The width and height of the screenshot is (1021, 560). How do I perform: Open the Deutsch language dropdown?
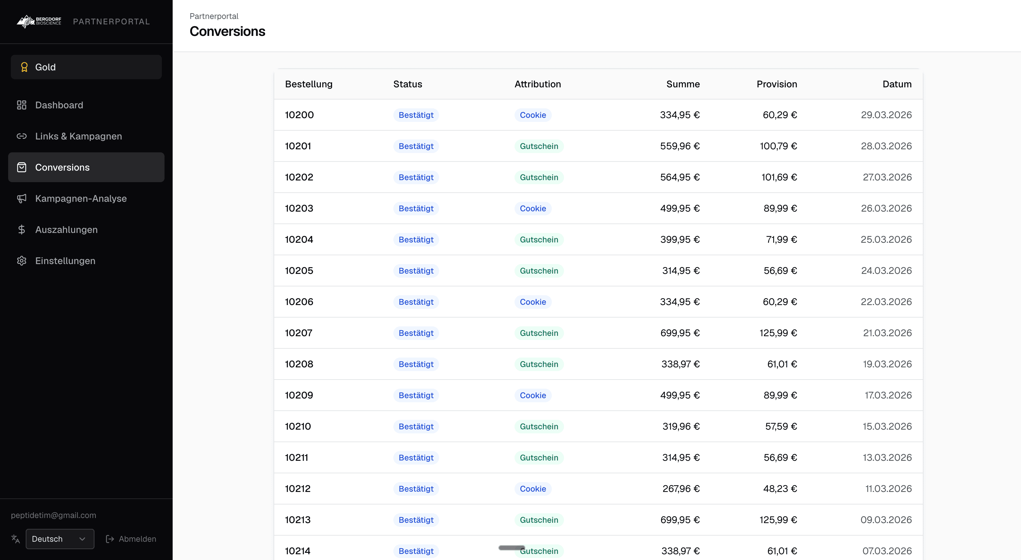click(60, 539)
